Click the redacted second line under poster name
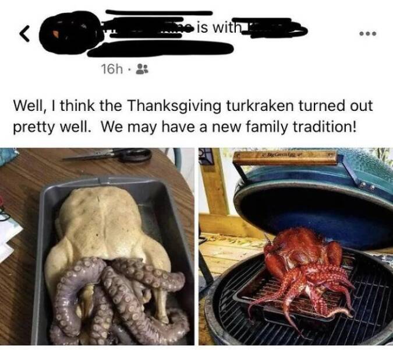Screen dimensions: 393x350 pos(161,49)
